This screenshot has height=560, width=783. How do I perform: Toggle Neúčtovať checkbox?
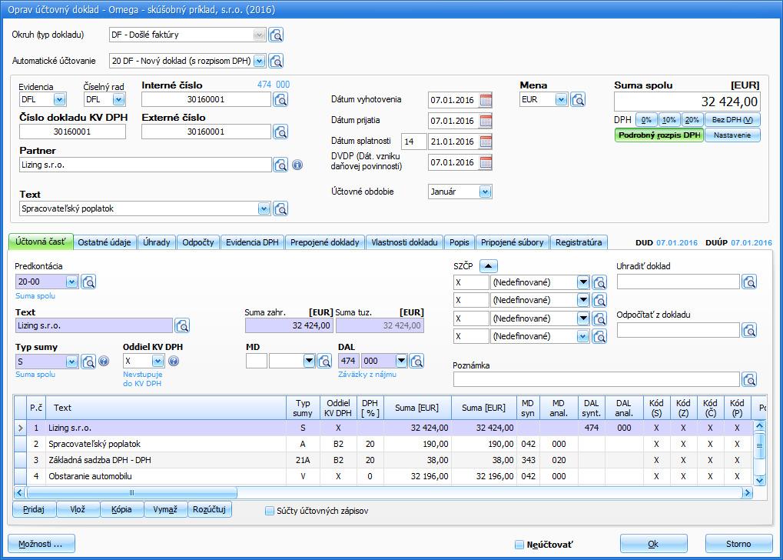click(x=519, y=545)
